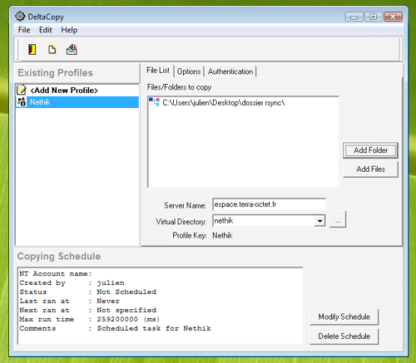Click the folder tree icon beside dossier rsync path

tap(154, 102)
